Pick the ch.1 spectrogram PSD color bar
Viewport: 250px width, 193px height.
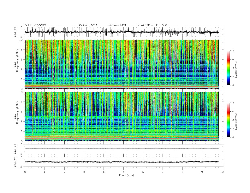(228, 68)
